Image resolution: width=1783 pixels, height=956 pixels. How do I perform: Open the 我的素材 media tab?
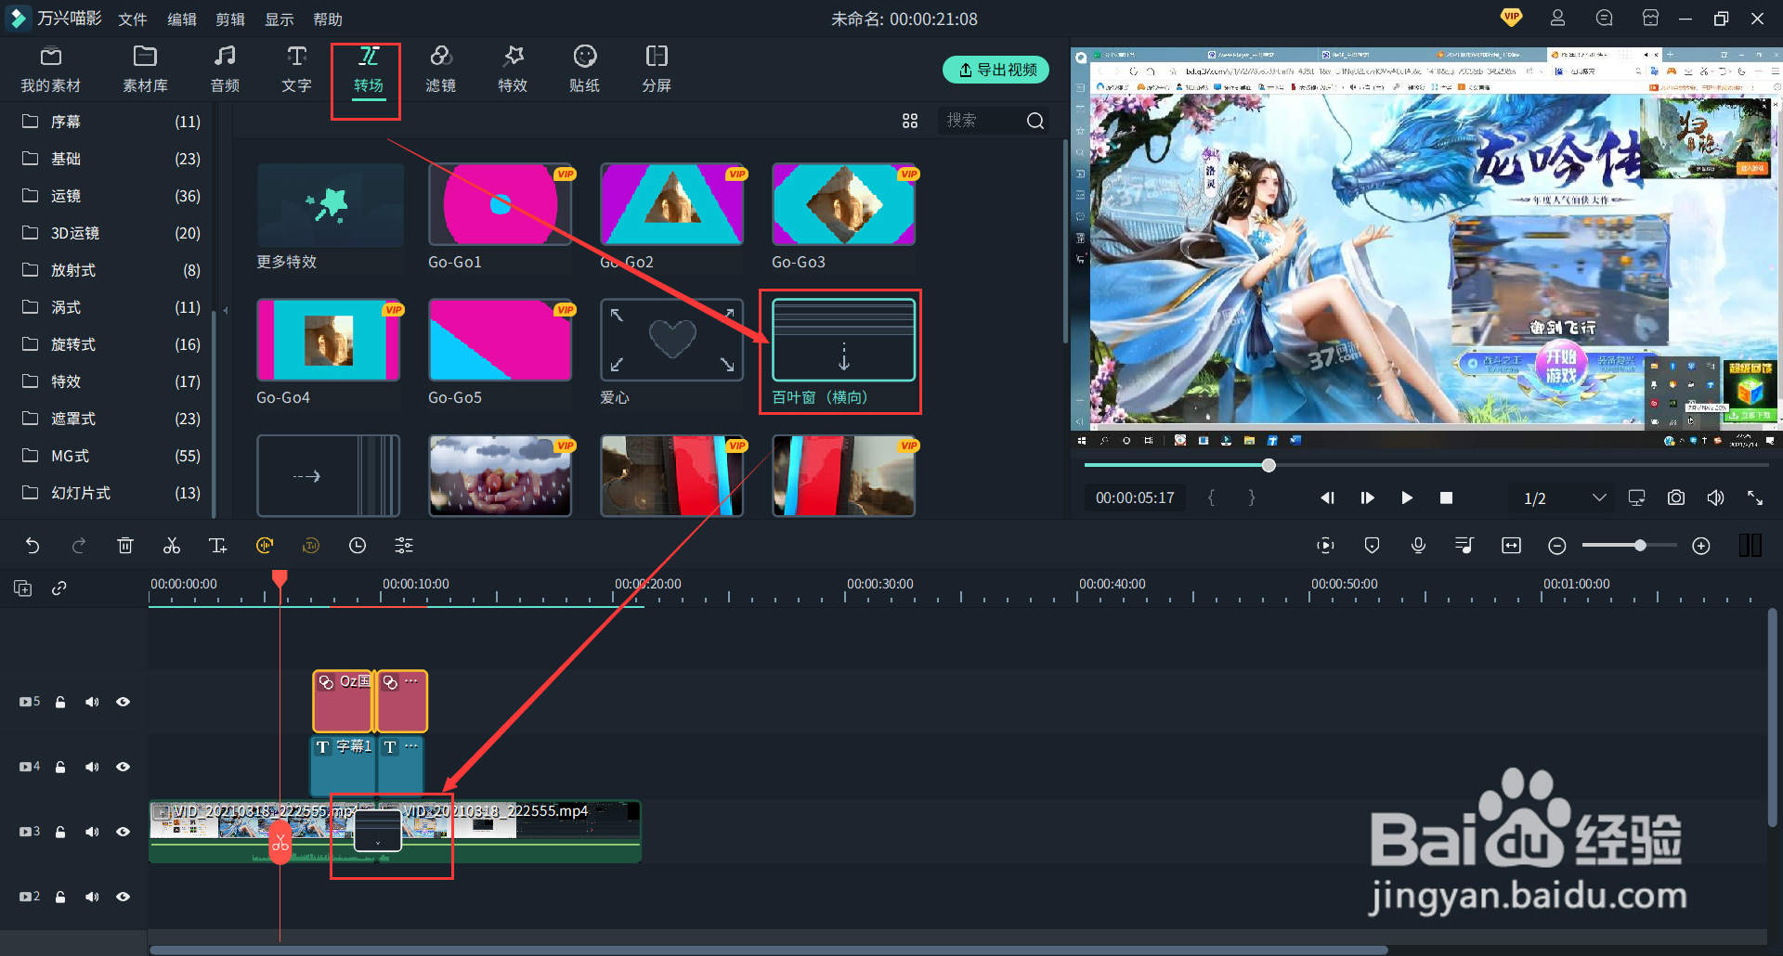51,70
